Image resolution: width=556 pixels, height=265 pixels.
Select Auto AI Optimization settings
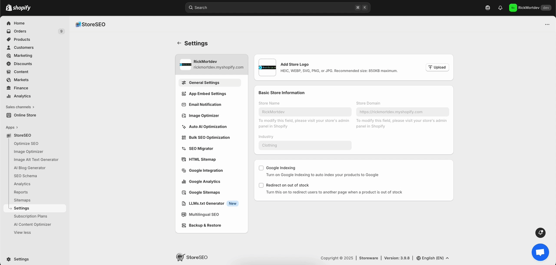click(208, 127)
